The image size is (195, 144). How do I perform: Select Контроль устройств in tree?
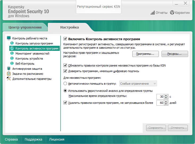pos(29,59)
